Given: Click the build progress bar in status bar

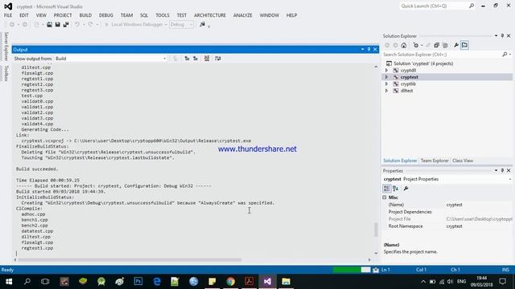Looking at the screenshot, I should [352, 270].
